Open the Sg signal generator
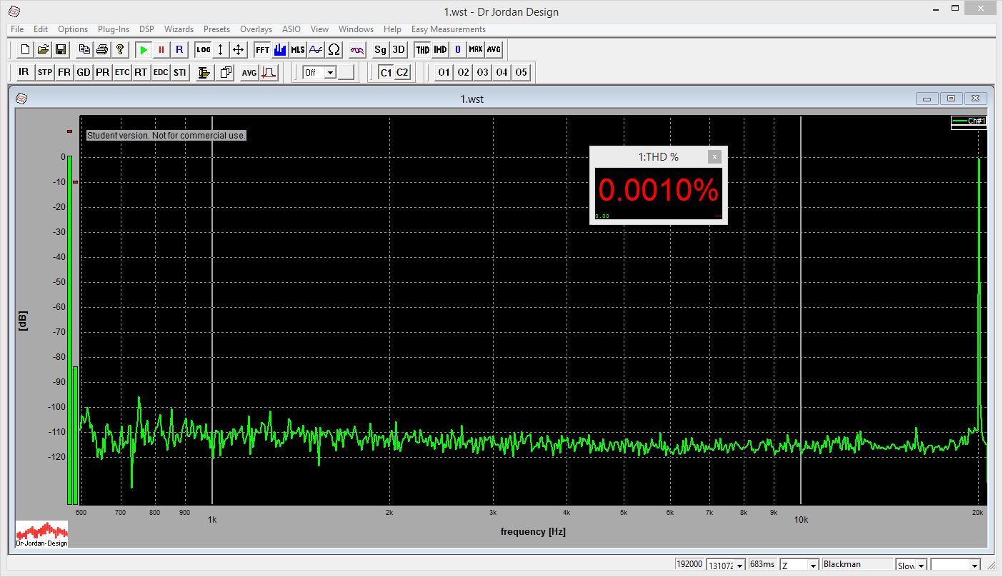 point(381,49)
